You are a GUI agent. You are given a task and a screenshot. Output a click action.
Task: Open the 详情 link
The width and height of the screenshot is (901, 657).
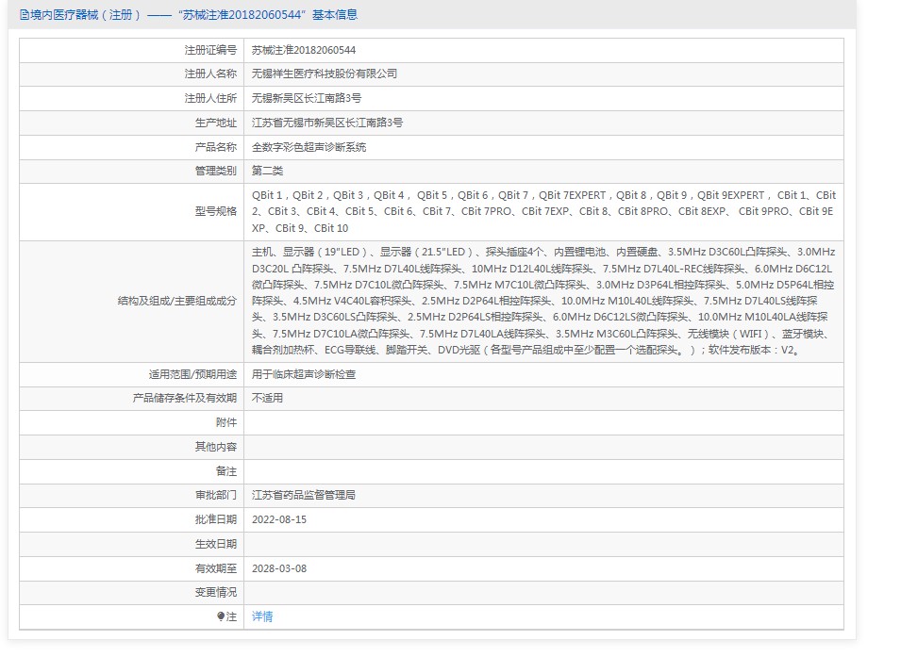[262, 616]
